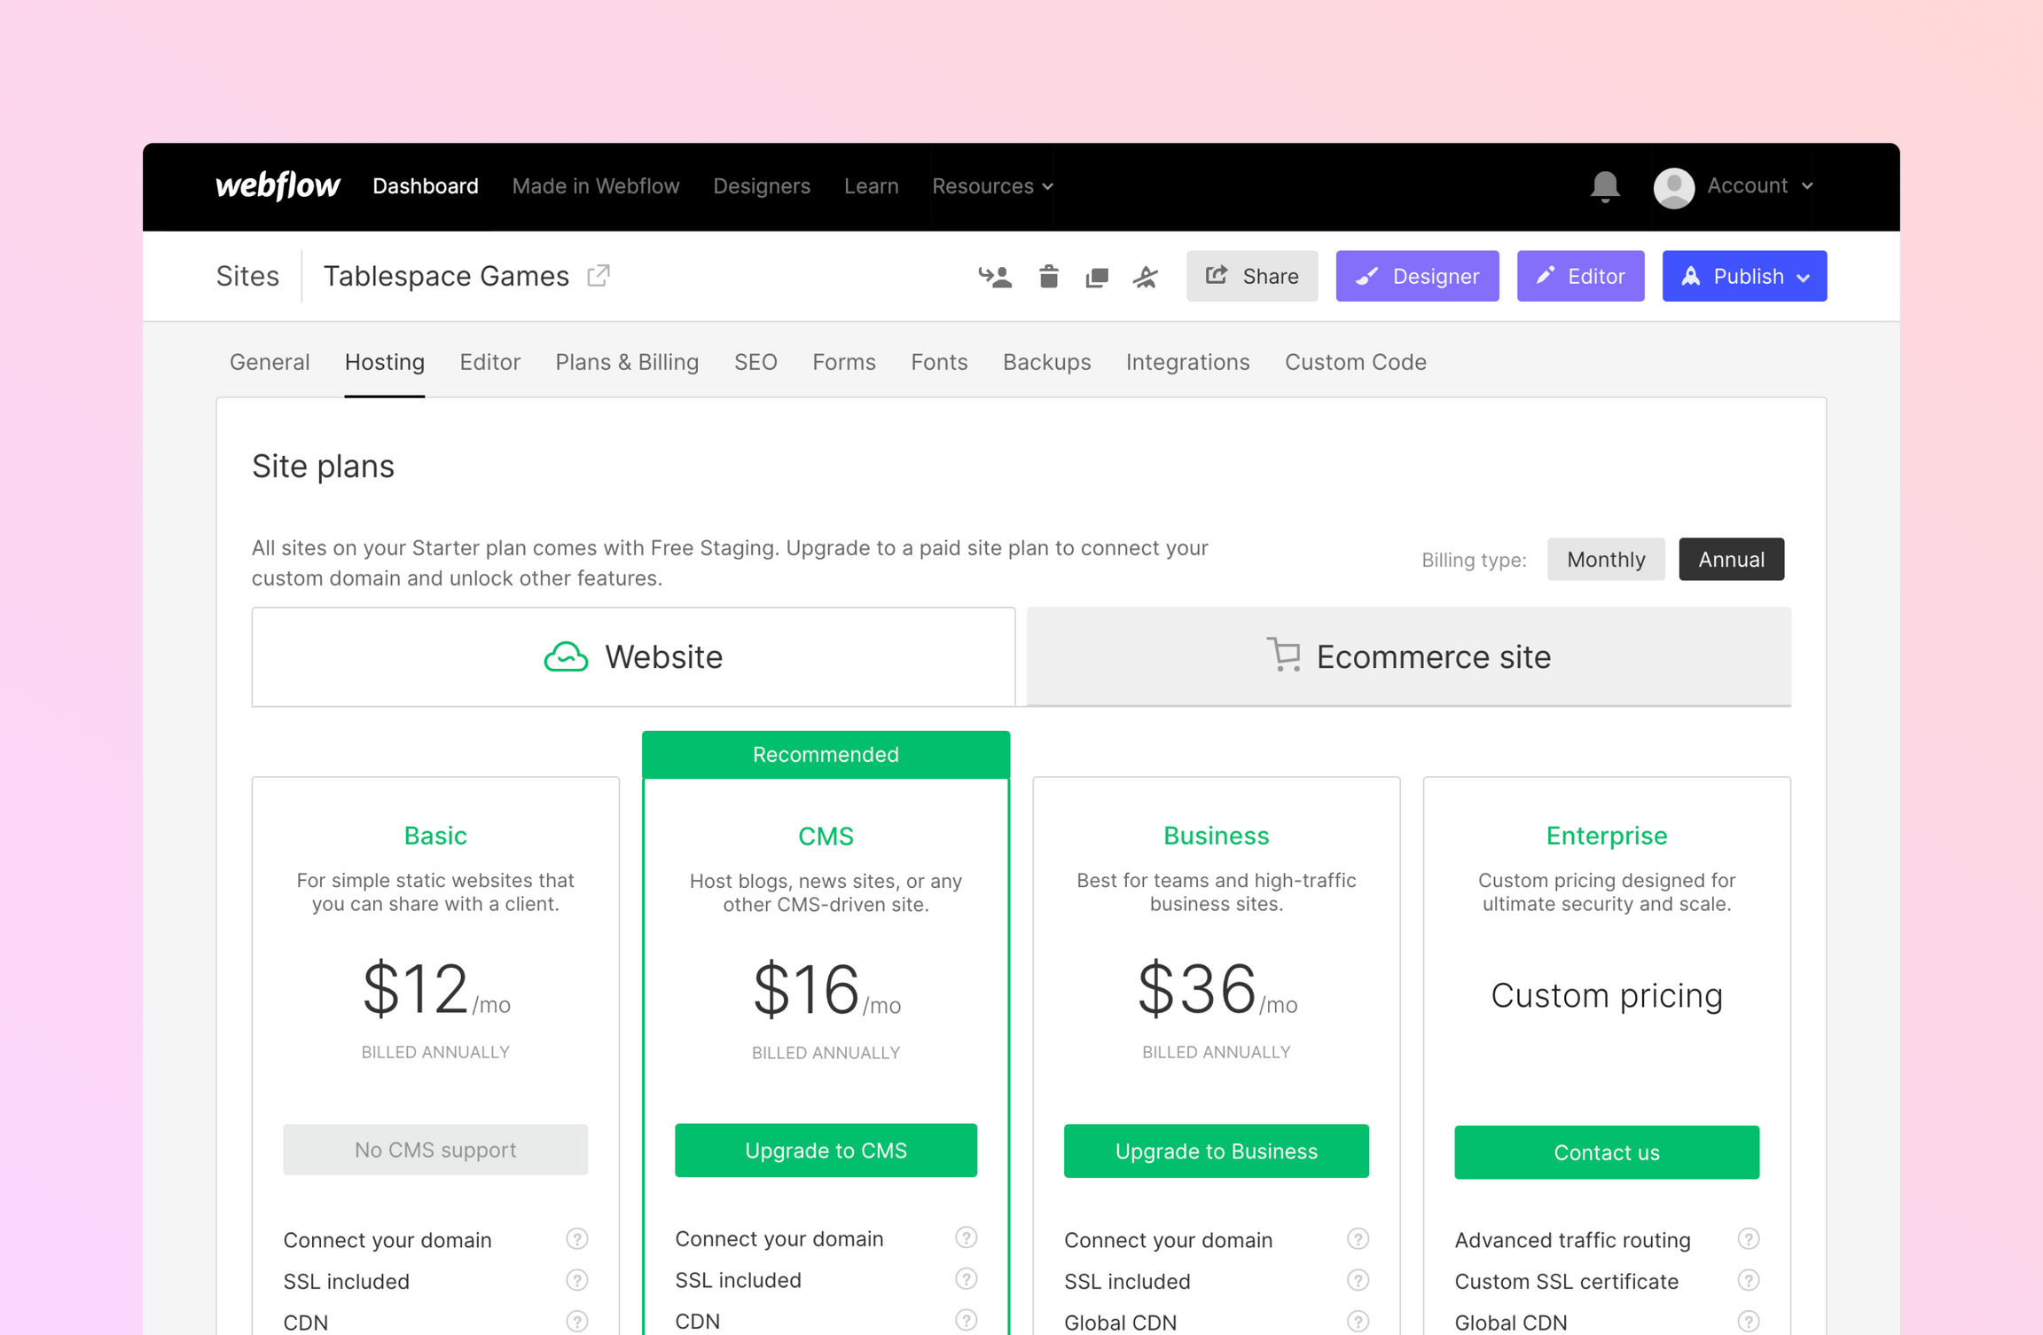
Task: Click the Share button
Action: click(x=1252, y=277)
